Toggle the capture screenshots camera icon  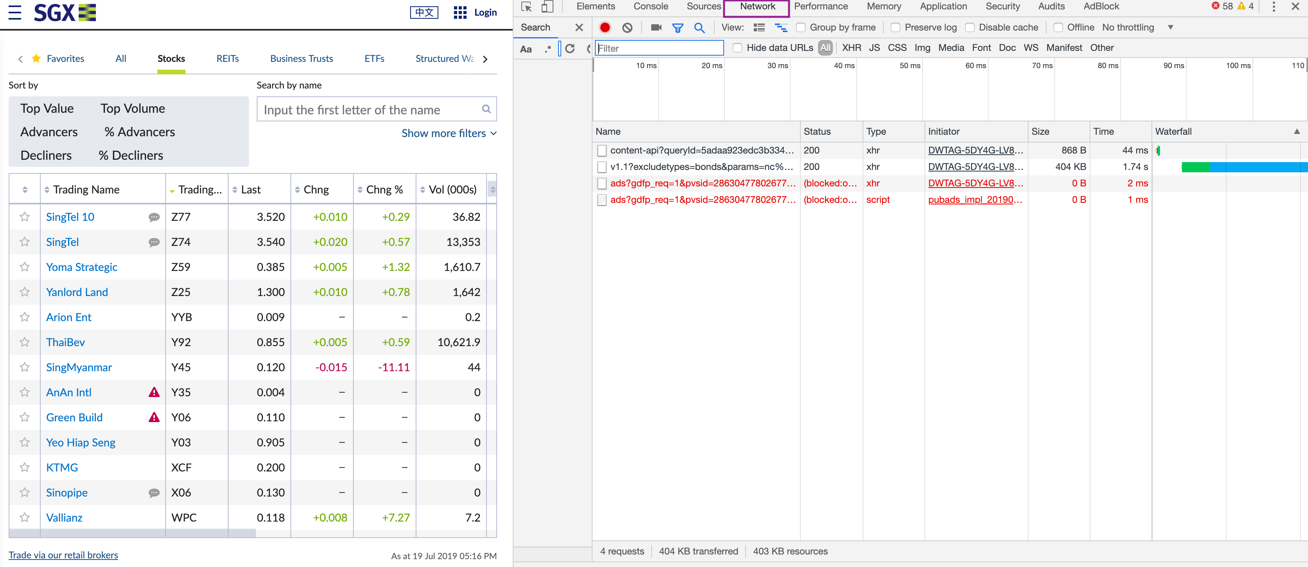[x=656, y=27]
